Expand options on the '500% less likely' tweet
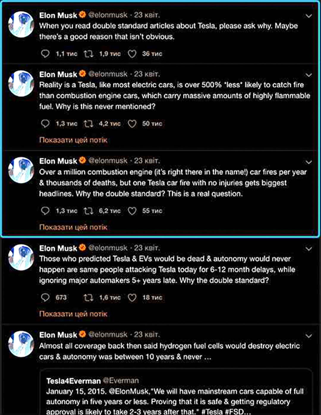 pyautogui.click(x=309, y=75)
